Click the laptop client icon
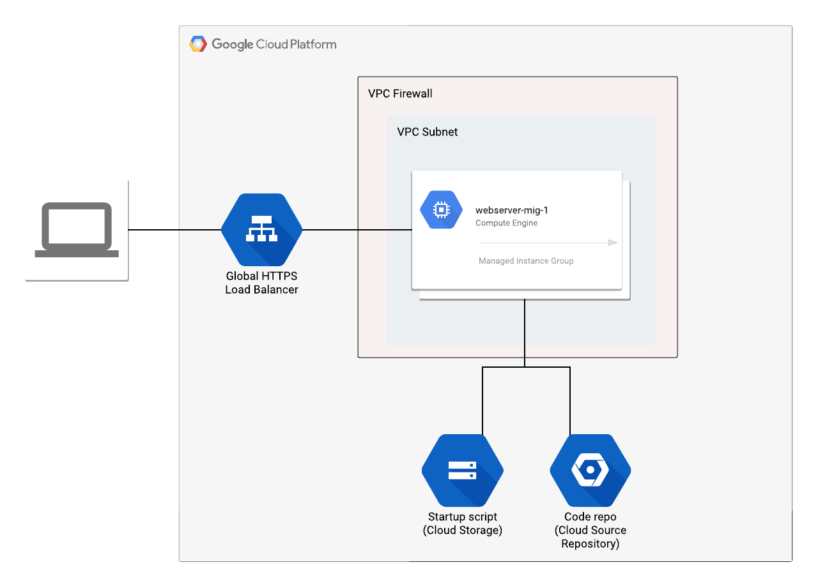This screenshot has width=818, height=588. [77, 230]
